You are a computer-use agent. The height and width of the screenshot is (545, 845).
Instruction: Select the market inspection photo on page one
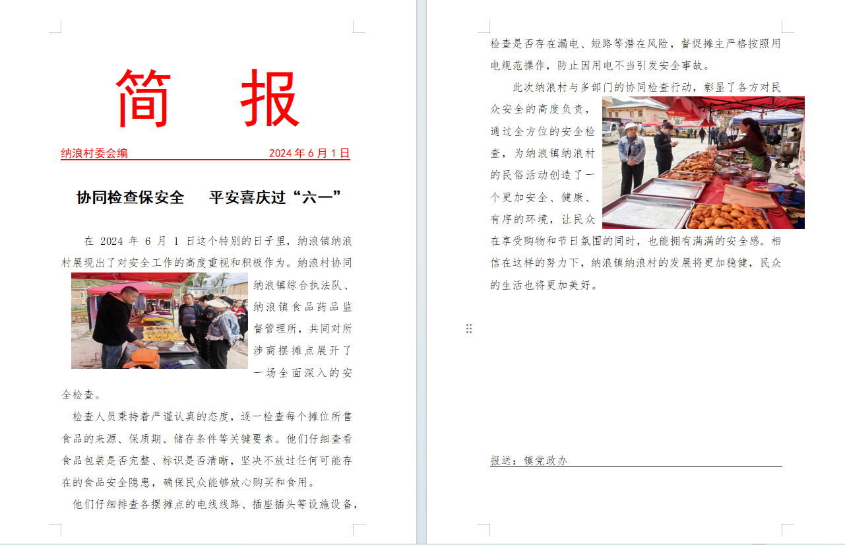tap(159, 321)
